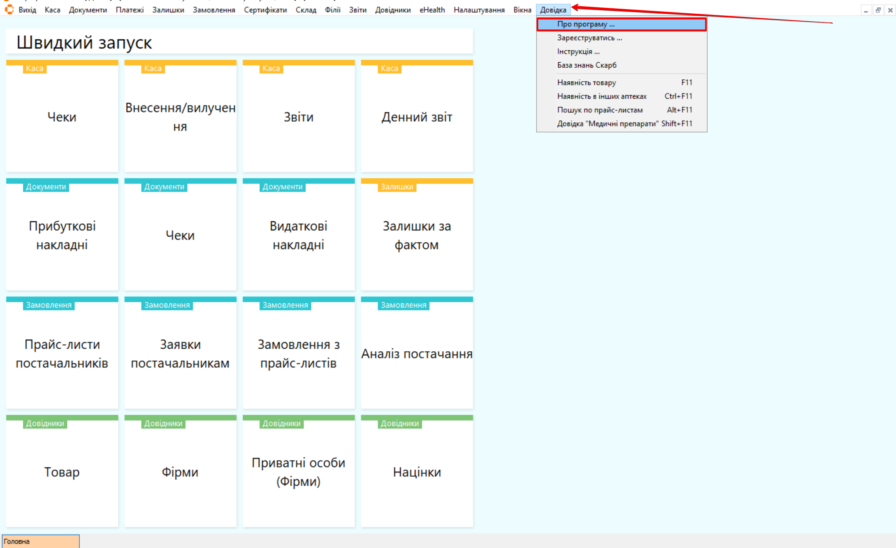Select База знань Скарб entry

coord(586,65)
